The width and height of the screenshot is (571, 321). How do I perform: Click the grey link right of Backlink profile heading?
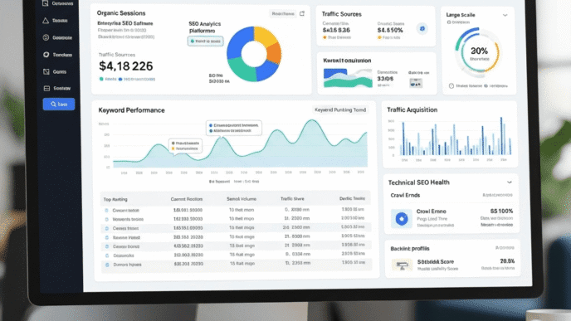click(505, 248)
